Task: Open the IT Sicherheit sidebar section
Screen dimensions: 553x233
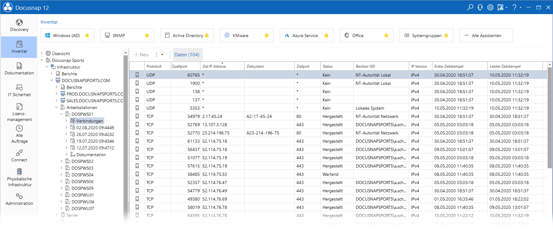Action: pyautogui.click(x=19, y=91)
